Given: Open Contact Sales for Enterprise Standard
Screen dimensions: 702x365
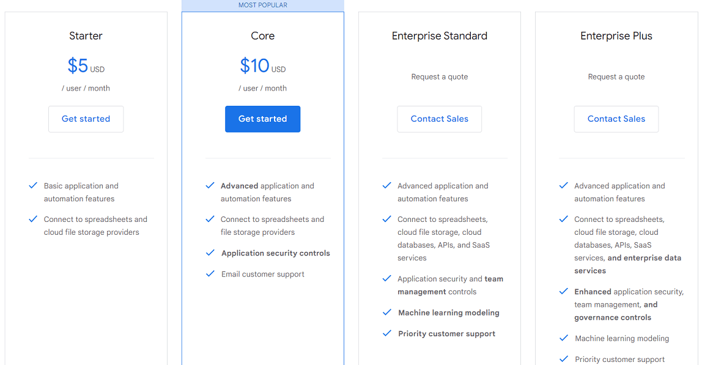Looking at the screenshot, I should [x=439, y=119].
